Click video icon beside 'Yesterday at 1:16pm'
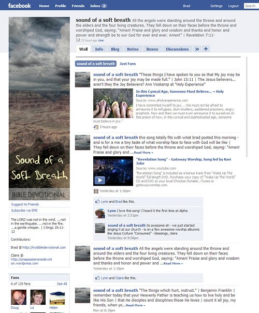This screenshot has height=313, width=259. [x=96, y=191]
